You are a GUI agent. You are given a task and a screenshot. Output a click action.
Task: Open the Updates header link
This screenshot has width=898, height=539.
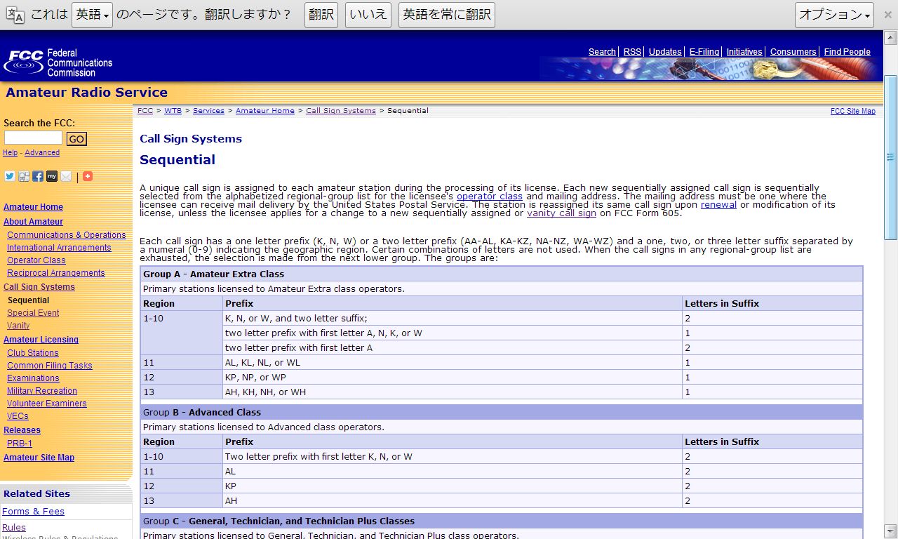(665, 52)
